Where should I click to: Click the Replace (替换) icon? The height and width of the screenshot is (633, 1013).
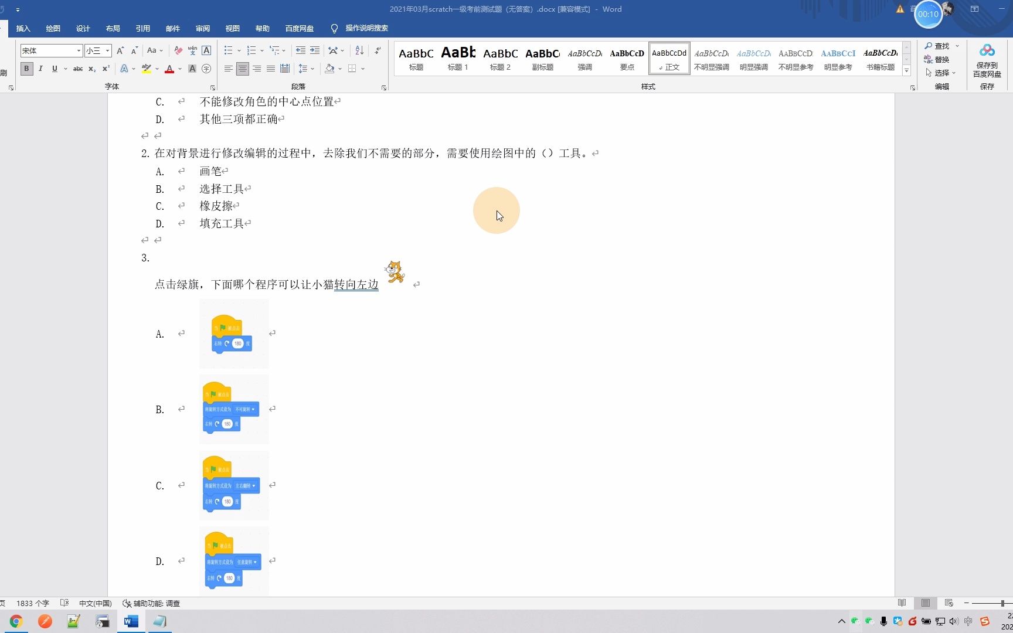coord(938,59)
